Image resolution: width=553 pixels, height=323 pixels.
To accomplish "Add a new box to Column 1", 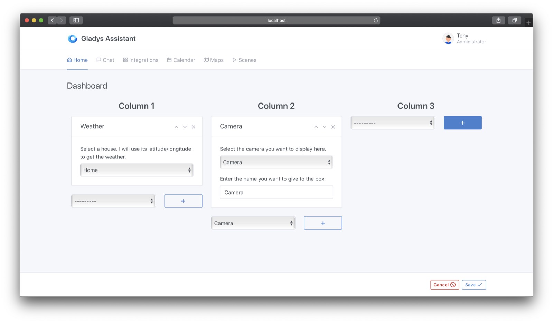I will click(x=183, y=201).
